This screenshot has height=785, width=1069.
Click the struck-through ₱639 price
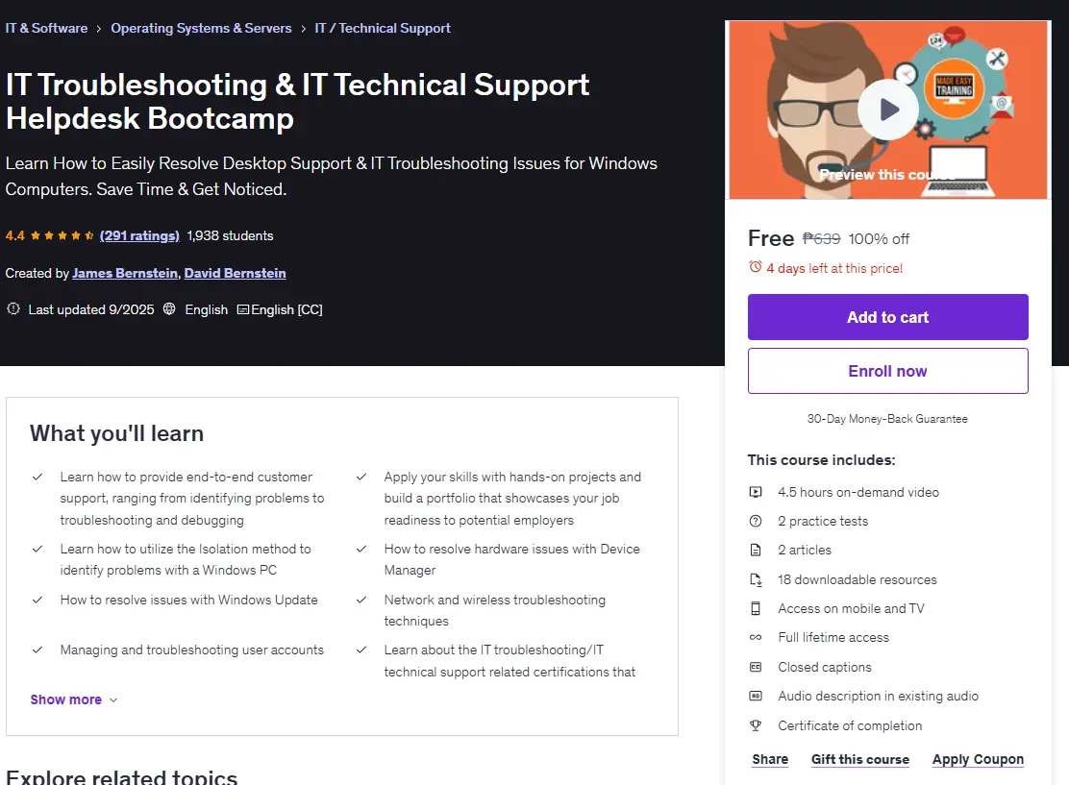tap(822, 239)
